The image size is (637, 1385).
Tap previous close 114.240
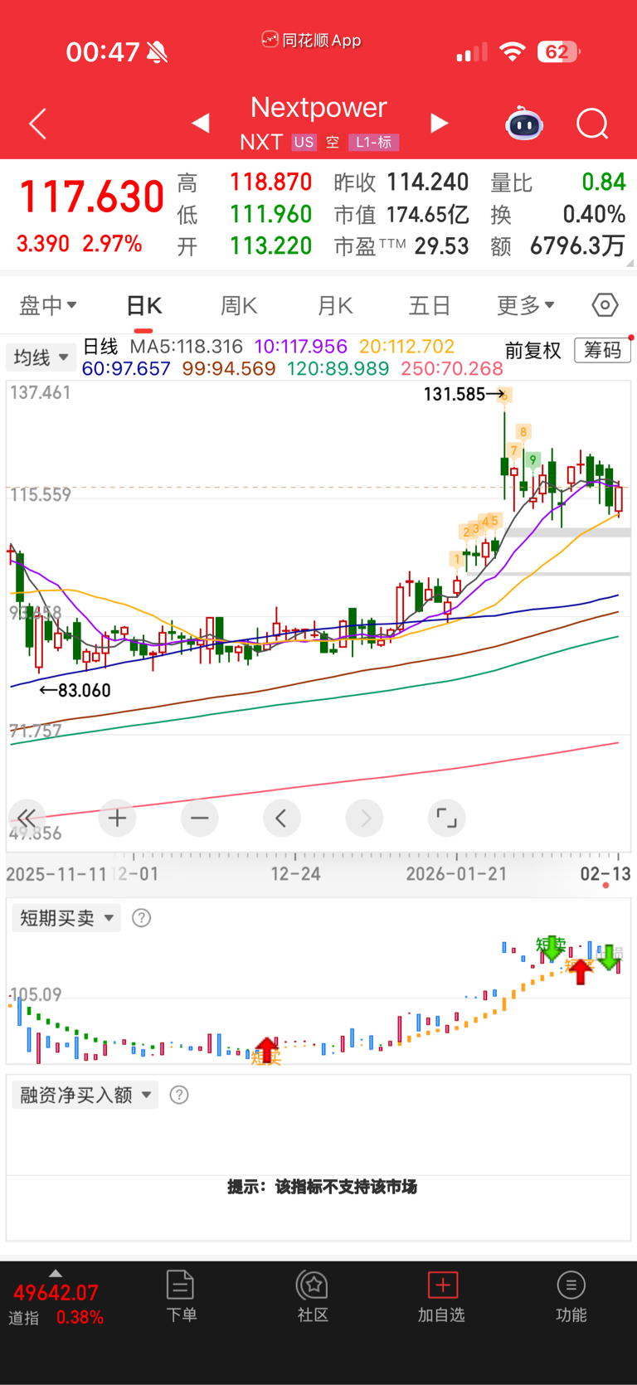pyautogui.click(x=427, y=182)
